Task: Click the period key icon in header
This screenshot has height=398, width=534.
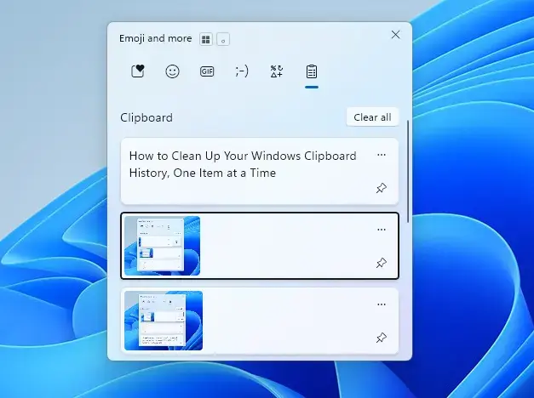Action: click(223, 39)
